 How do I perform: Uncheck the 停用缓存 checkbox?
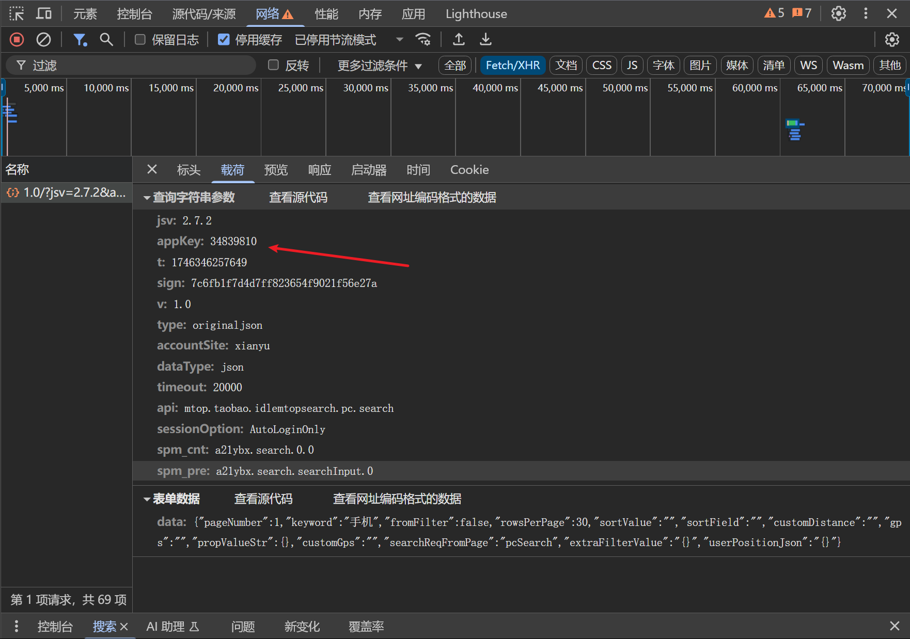[x=224, y=40]
